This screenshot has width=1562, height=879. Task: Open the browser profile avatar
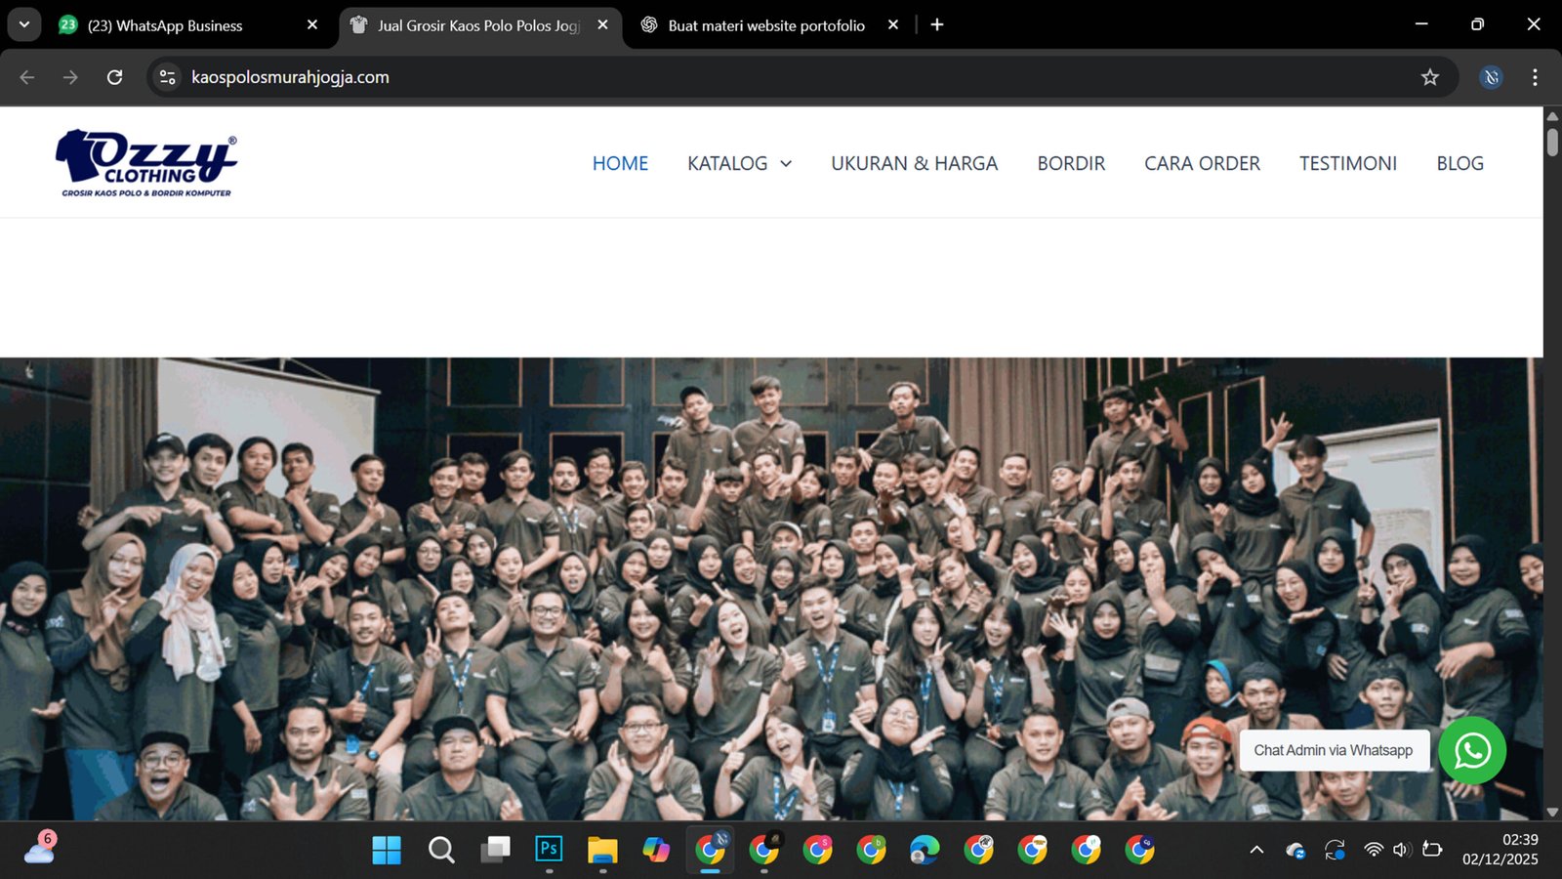coord(1491,77)
